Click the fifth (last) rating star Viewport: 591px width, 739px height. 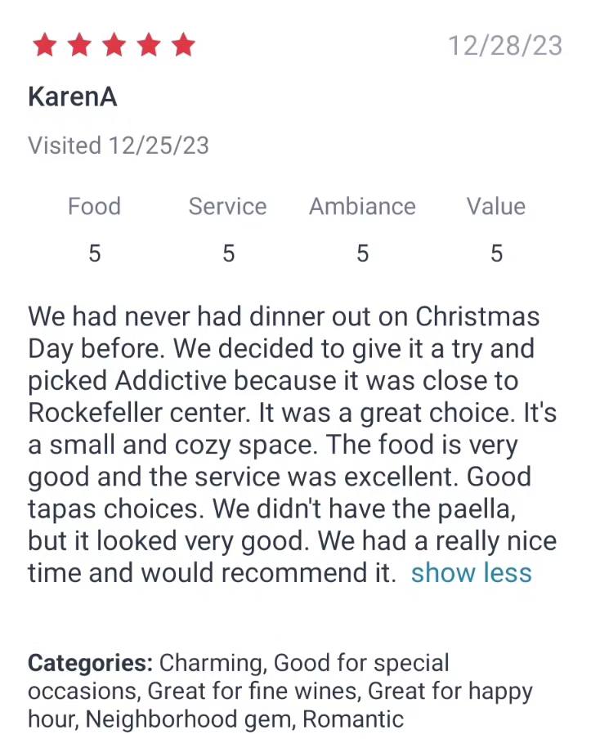[x=184, y=46]
